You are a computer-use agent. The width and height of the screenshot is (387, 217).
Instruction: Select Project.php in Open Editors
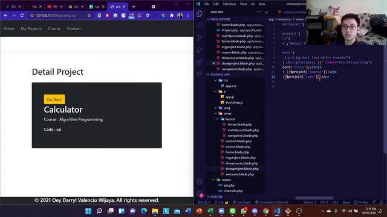(x=230, y=30)
